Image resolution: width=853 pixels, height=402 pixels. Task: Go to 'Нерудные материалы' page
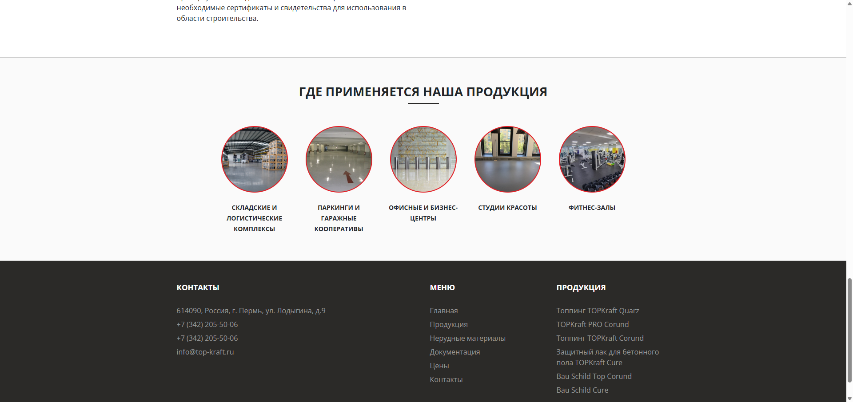(x=468, y=338)
